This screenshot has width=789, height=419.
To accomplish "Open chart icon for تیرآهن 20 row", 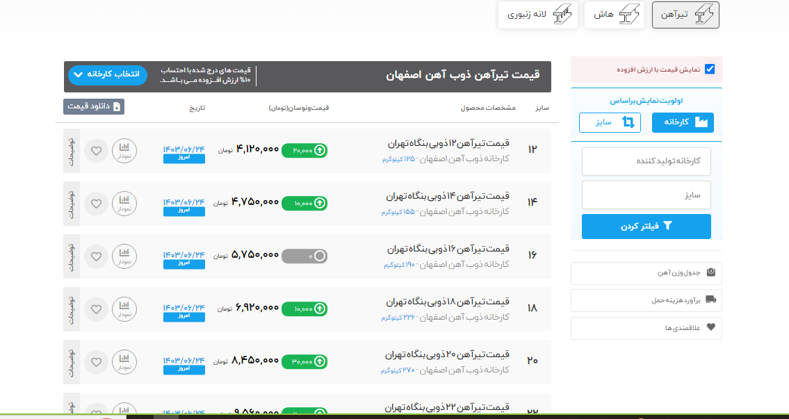I will [x=124, y=362].
